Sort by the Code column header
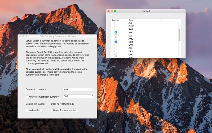Screen dimensions: 212x133 (x=144, y=20)
